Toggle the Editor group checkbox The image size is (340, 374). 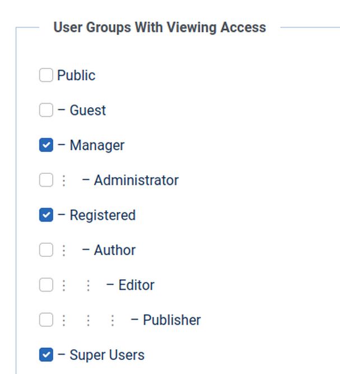[46, 285]
